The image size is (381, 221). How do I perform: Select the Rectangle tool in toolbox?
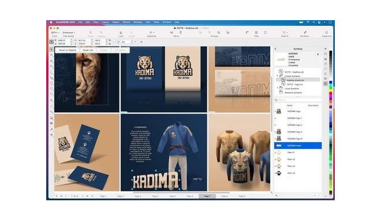(x=51, y=83)
